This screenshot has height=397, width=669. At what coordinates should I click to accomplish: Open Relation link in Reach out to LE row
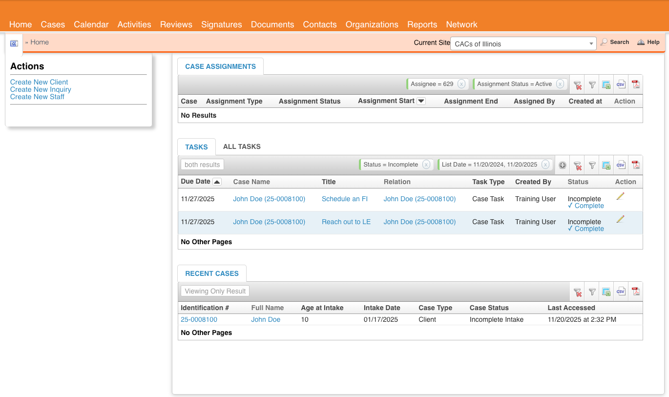tap(419, 222)
